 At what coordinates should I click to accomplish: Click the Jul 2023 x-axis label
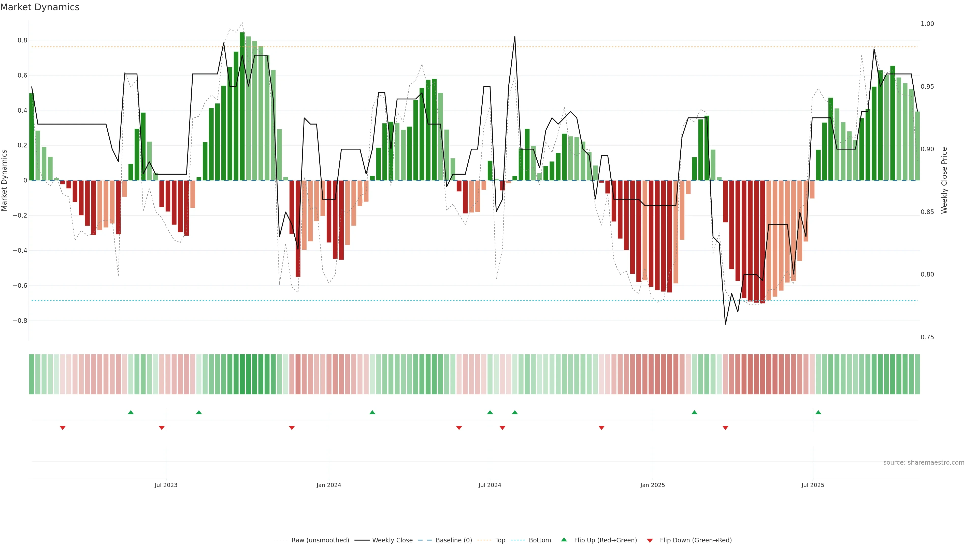point(166,485)
